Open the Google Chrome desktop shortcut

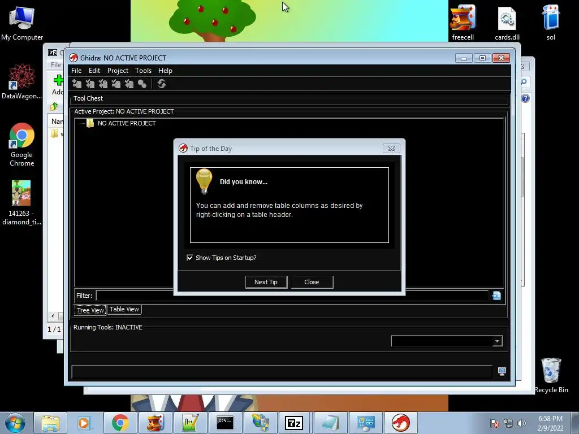[22, 145]
